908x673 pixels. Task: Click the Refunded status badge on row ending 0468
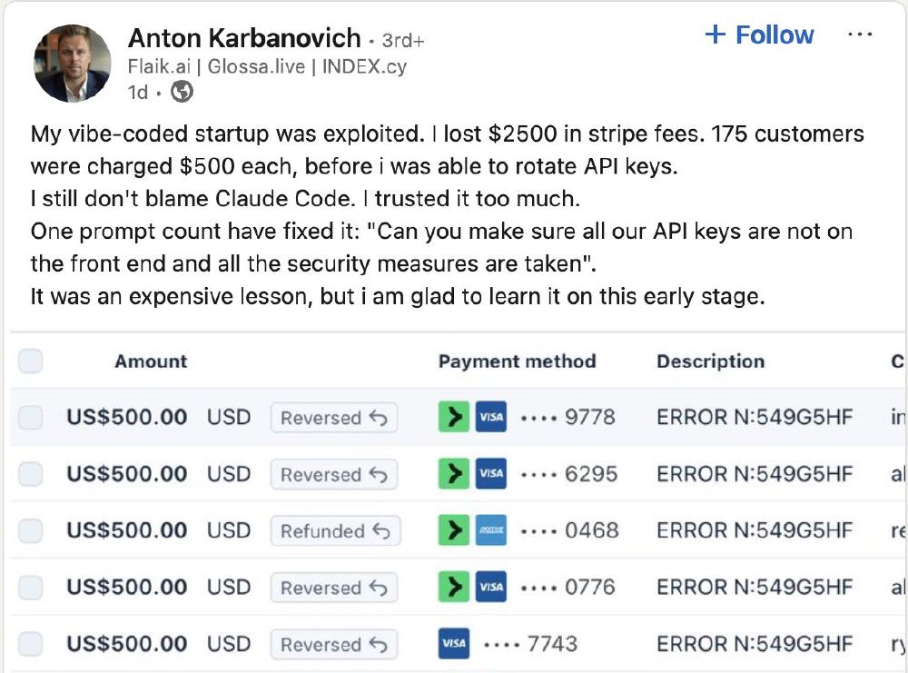click(335, 530)
